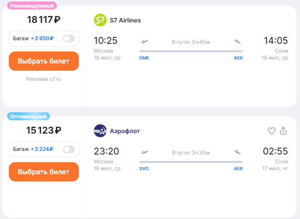This screenshot has width=300, height=219.
Task: Enable baggage toggle for +3 950₽
Action: point(69,39)
